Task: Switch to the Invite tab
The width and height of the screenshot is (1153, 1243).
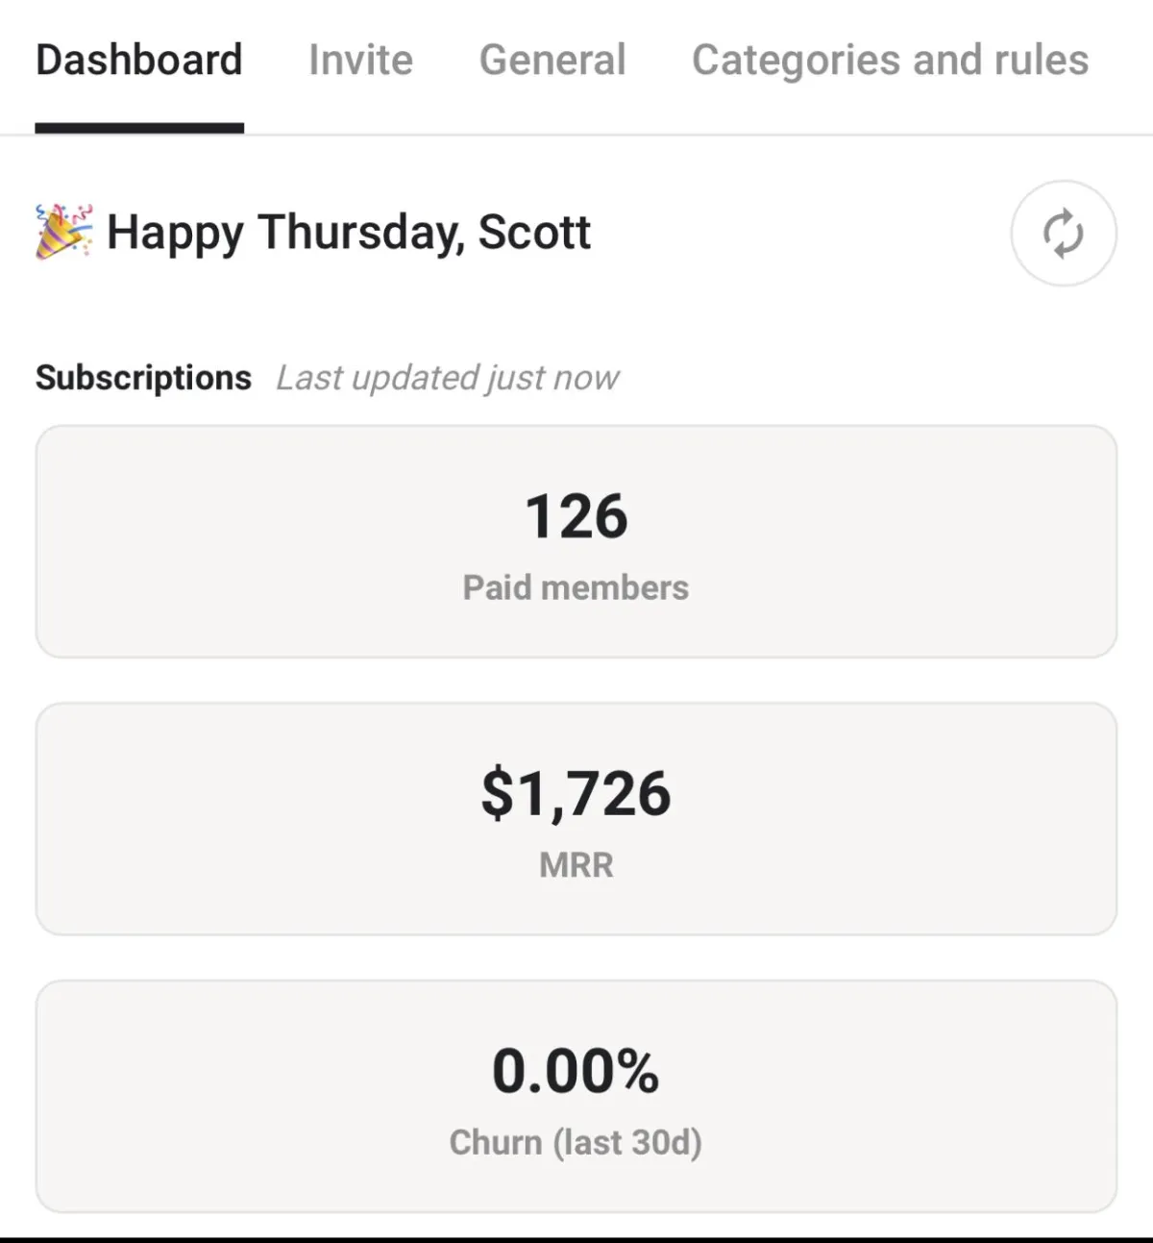Action: (360, 60)
